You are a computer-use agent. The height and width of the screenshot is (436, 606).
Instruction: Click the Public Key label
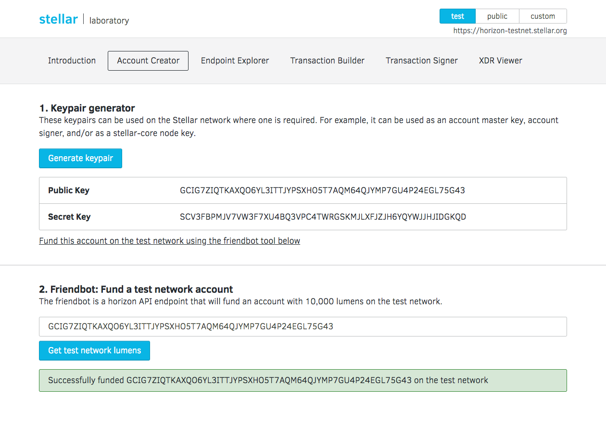69,190
